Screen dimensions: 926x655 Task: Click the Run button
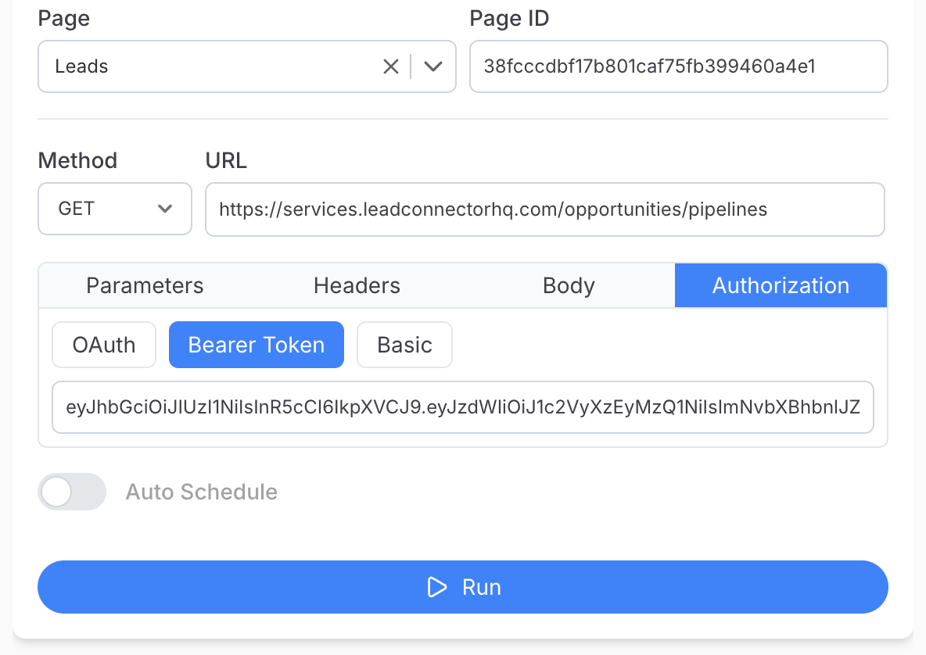(x=463, y=587)
